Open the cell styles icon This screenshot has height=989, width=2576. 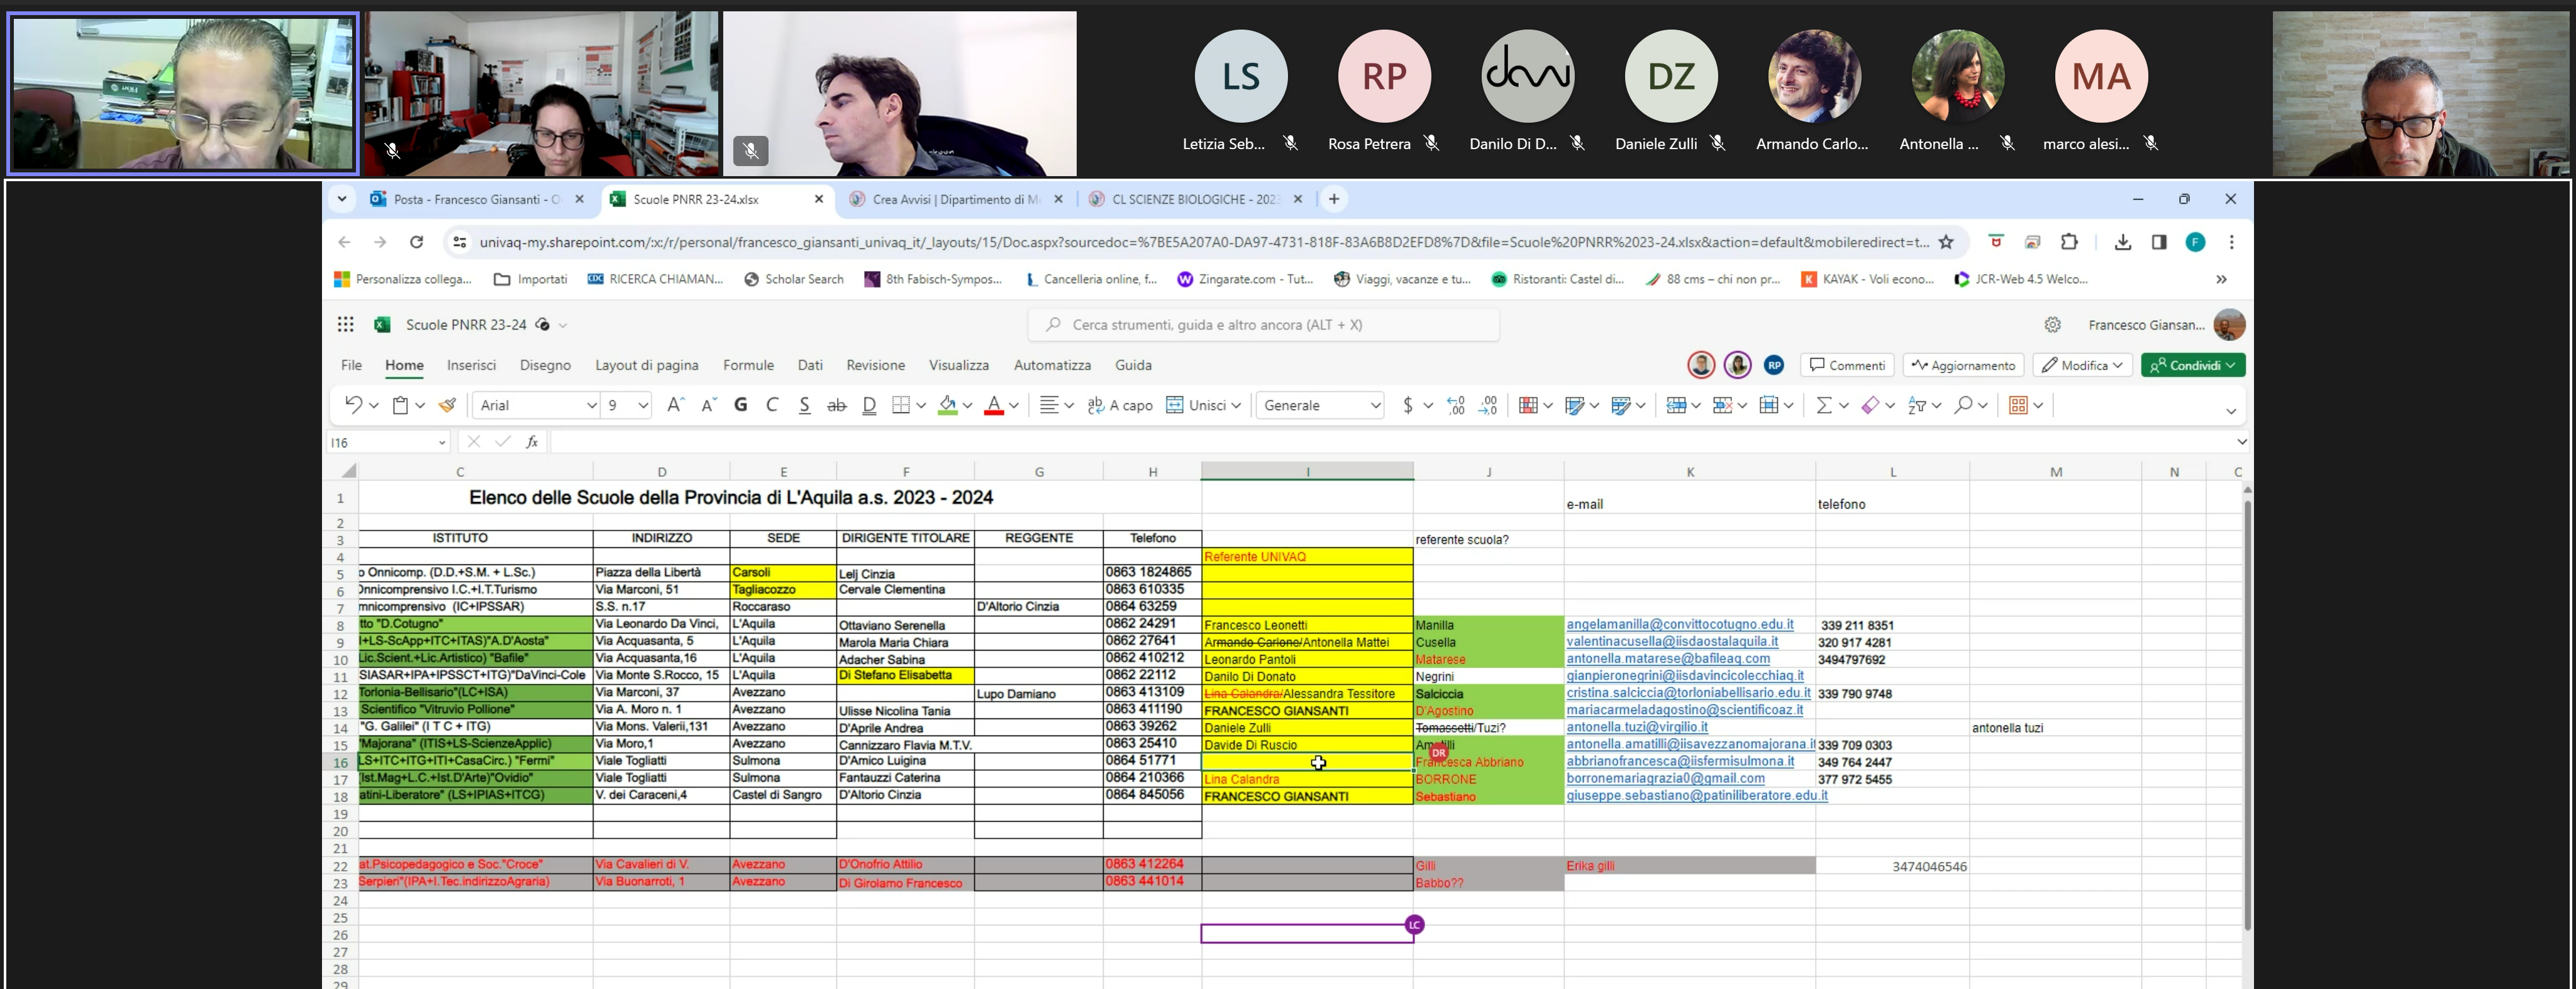coord(1621,405)
